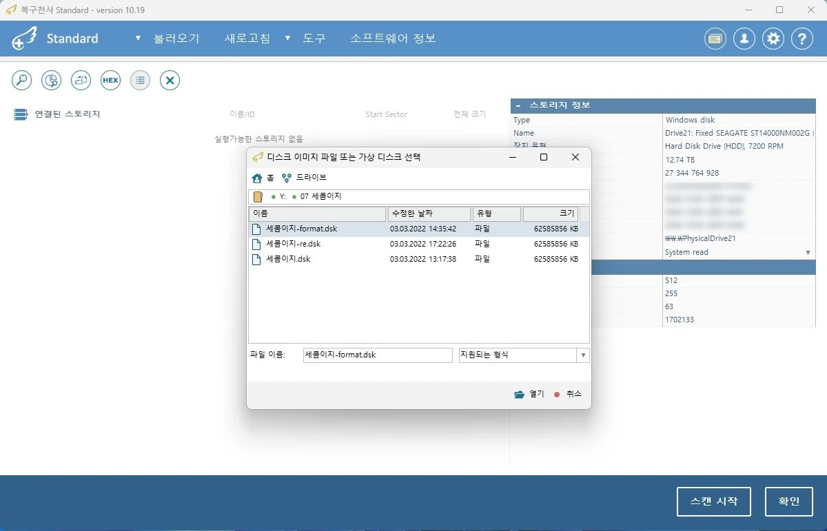Open the HEX viewer tool
This screenshot has width=827, height=531.
tap(110, 80)
